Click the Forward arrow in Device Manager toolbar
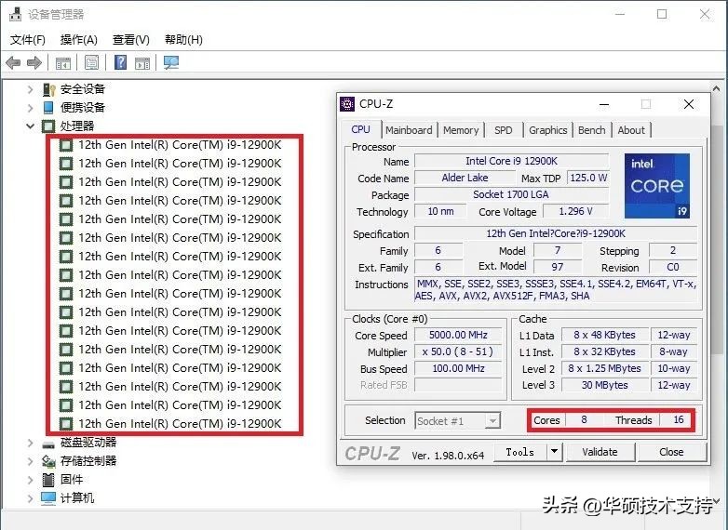728x530 pixels. click(x=34, y=62)
